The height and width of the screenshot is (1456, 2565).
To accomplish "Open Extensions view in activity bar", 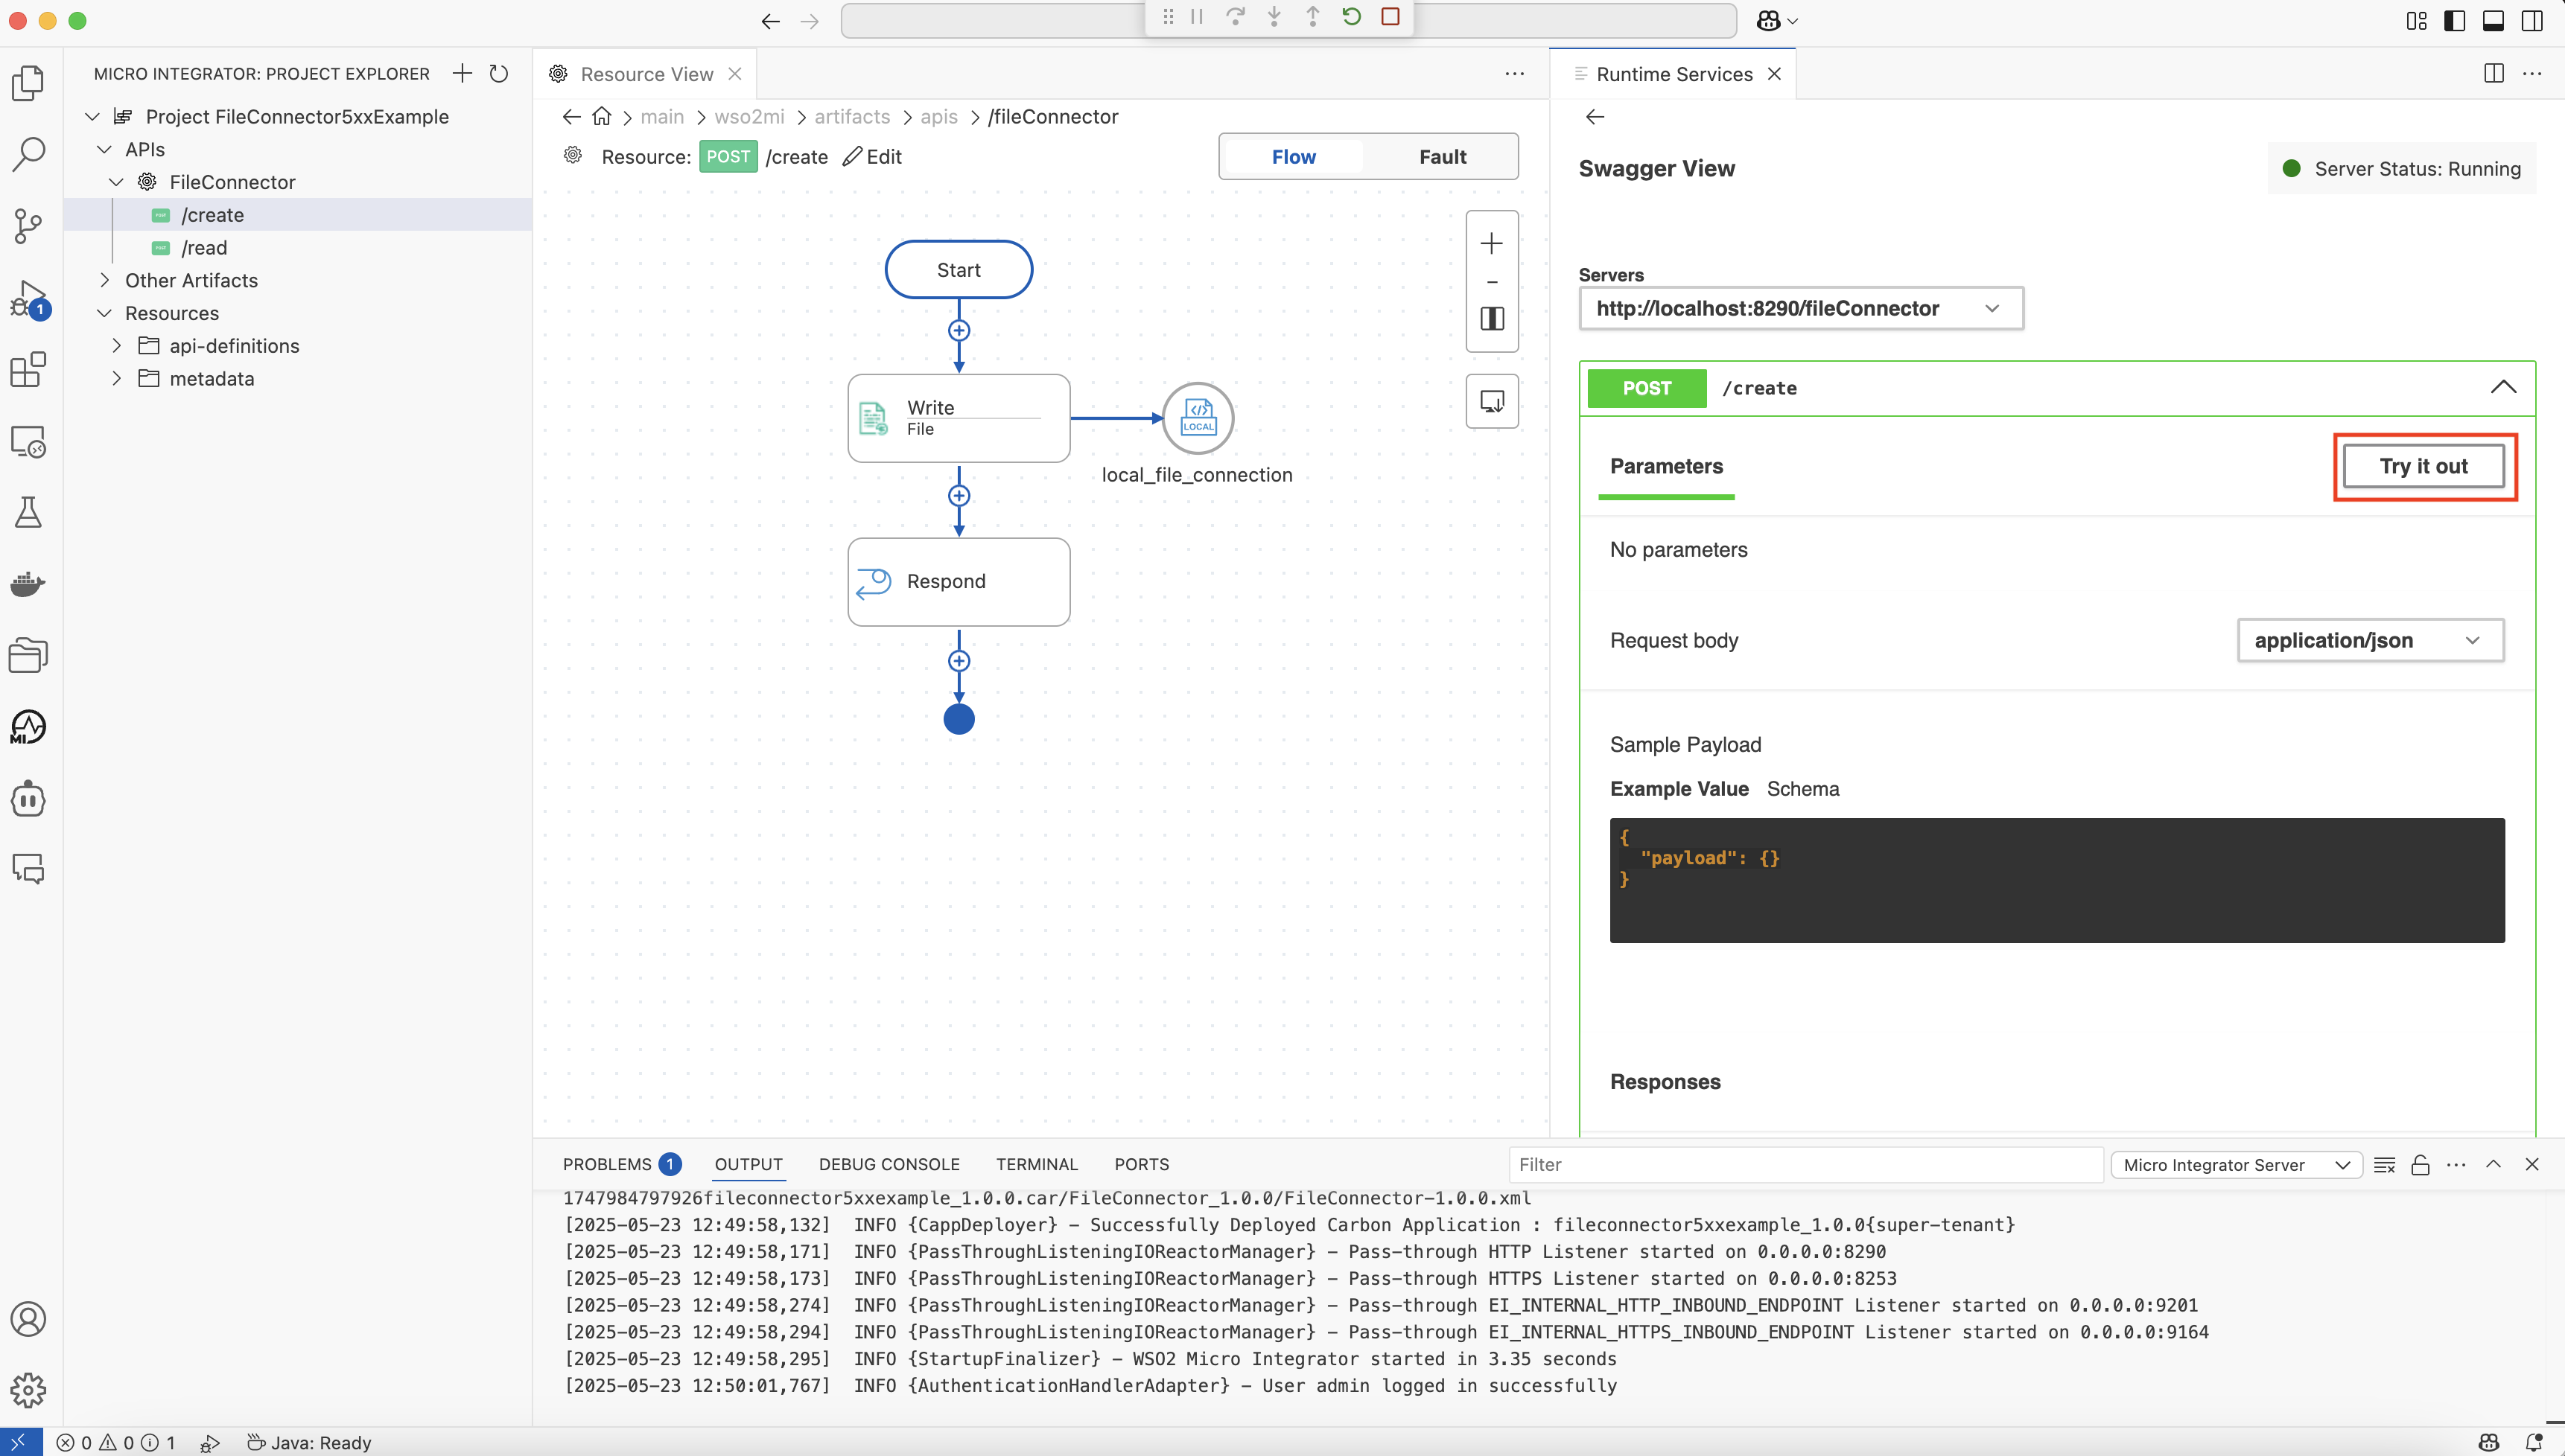I will pos(28,370).
